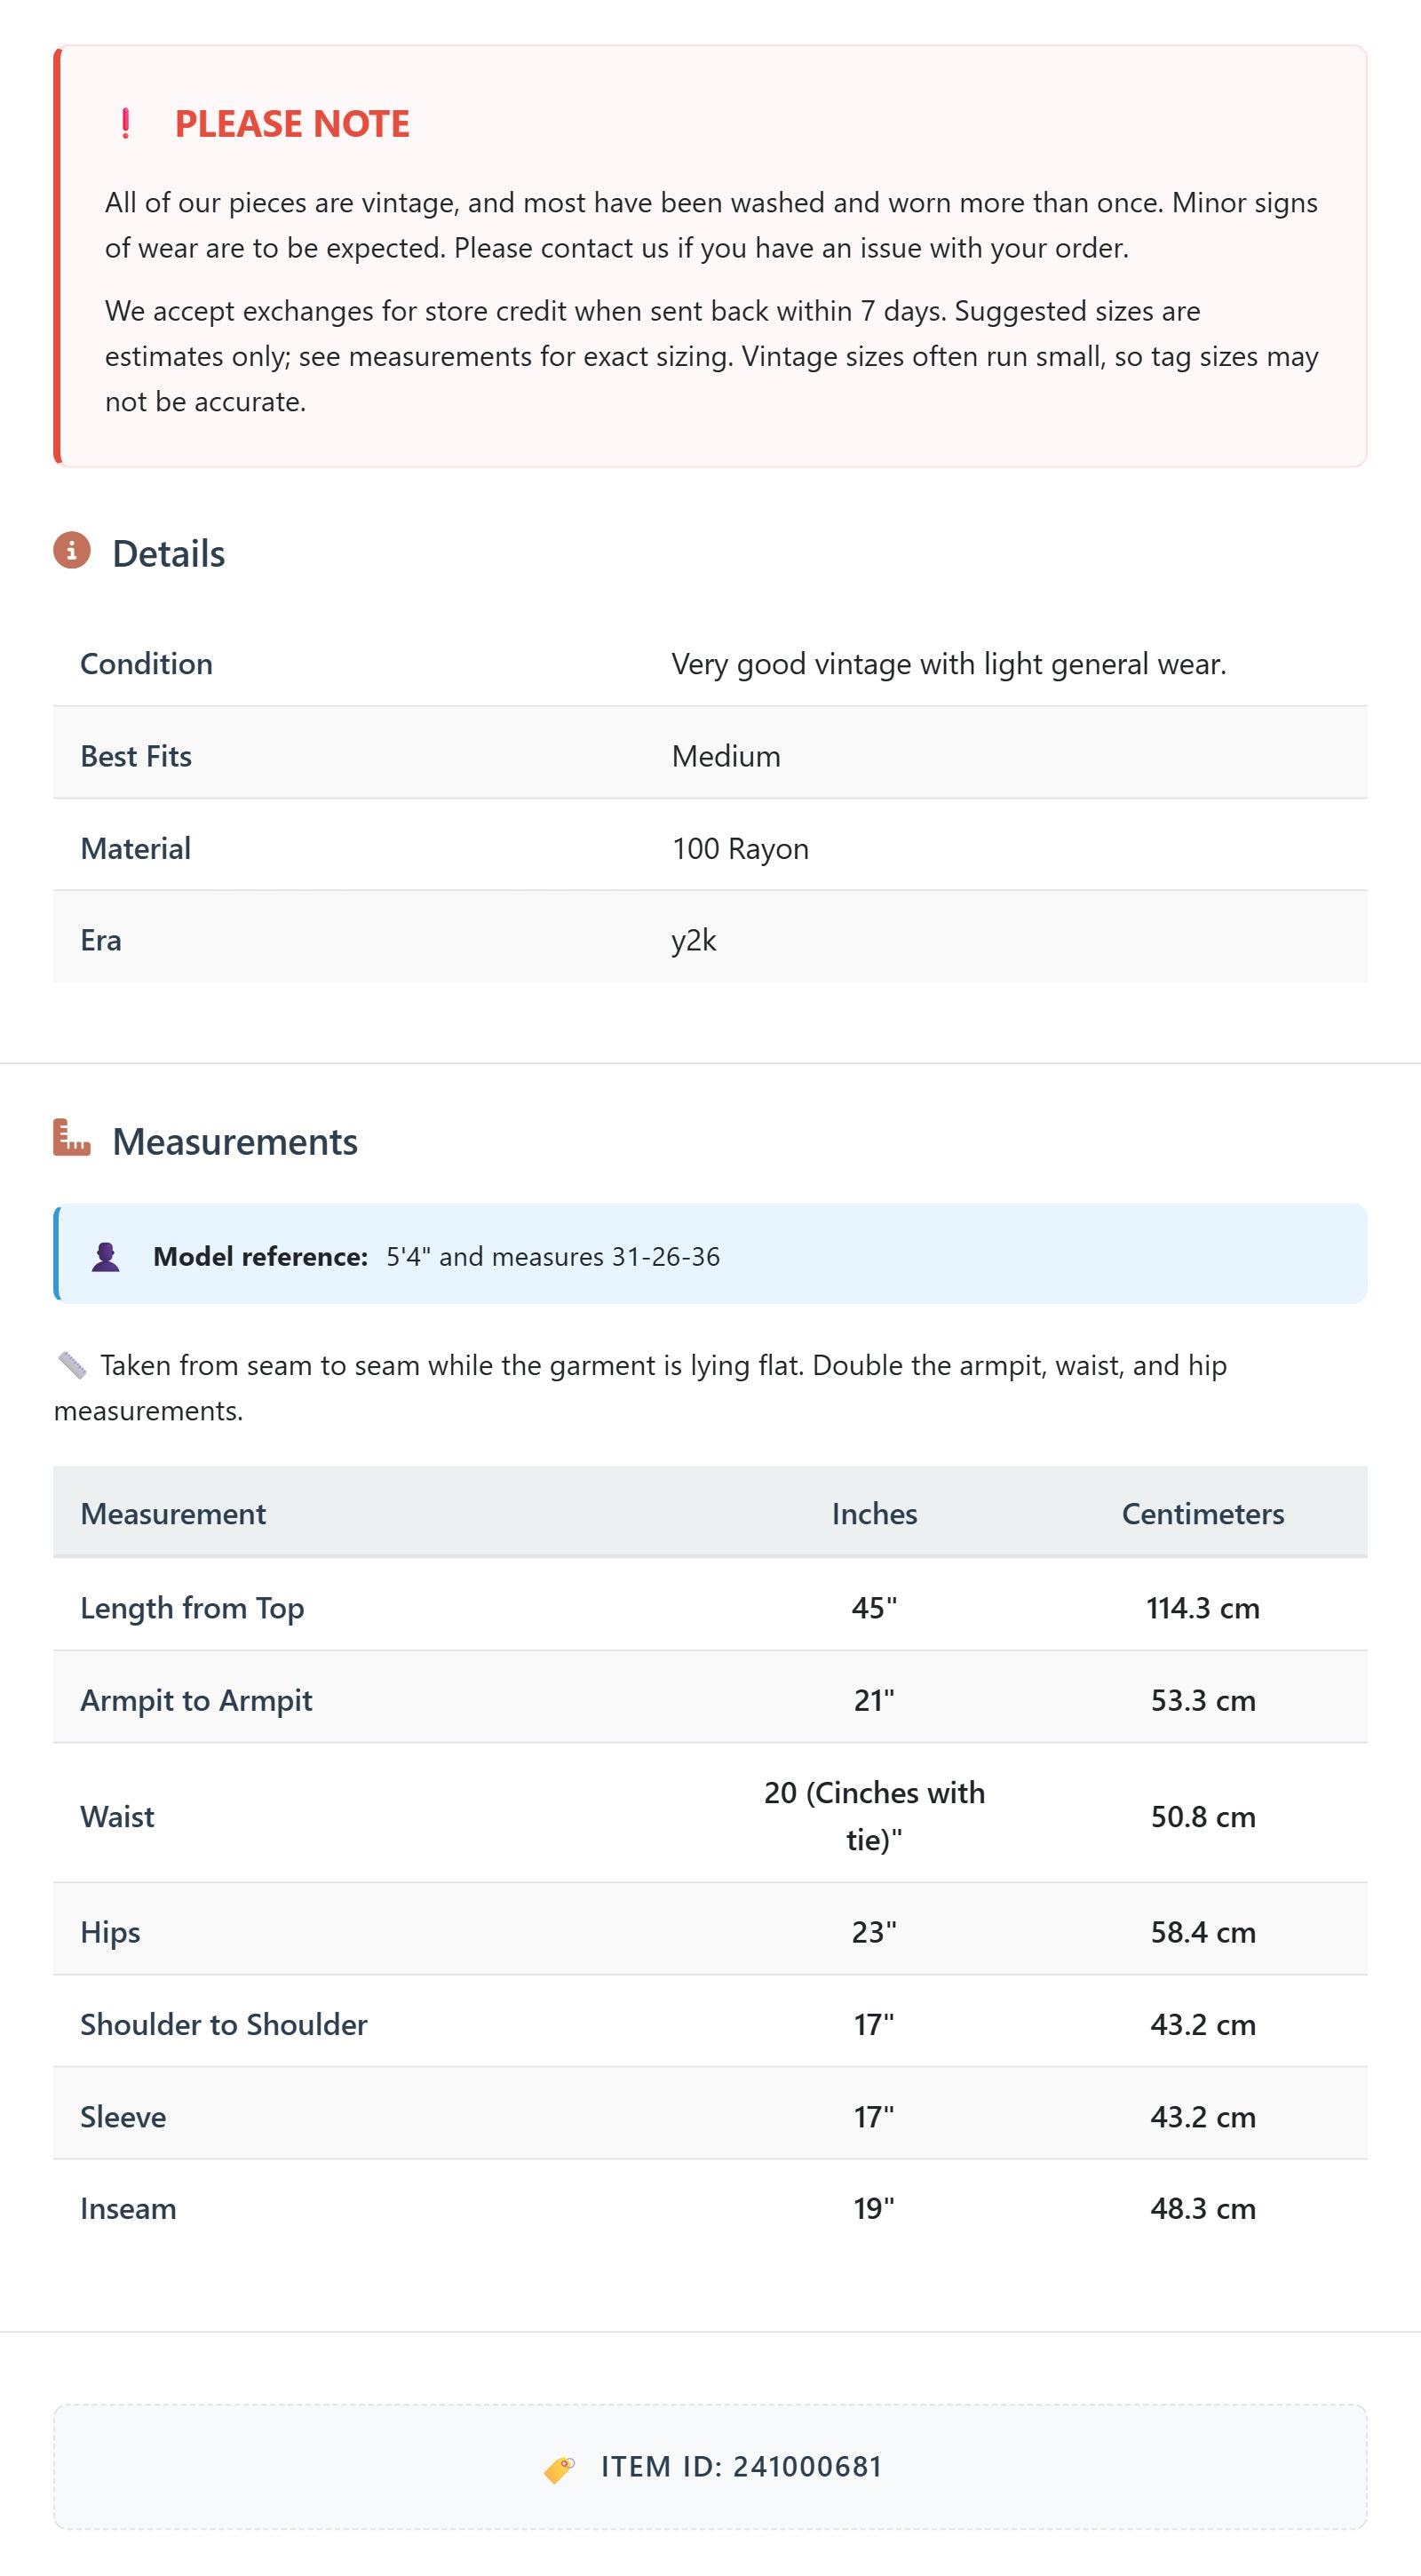The width and height of the screenshot is (1421, 2576).
Task: Click the 100 Rayon material value
Action: coord(740,848)
